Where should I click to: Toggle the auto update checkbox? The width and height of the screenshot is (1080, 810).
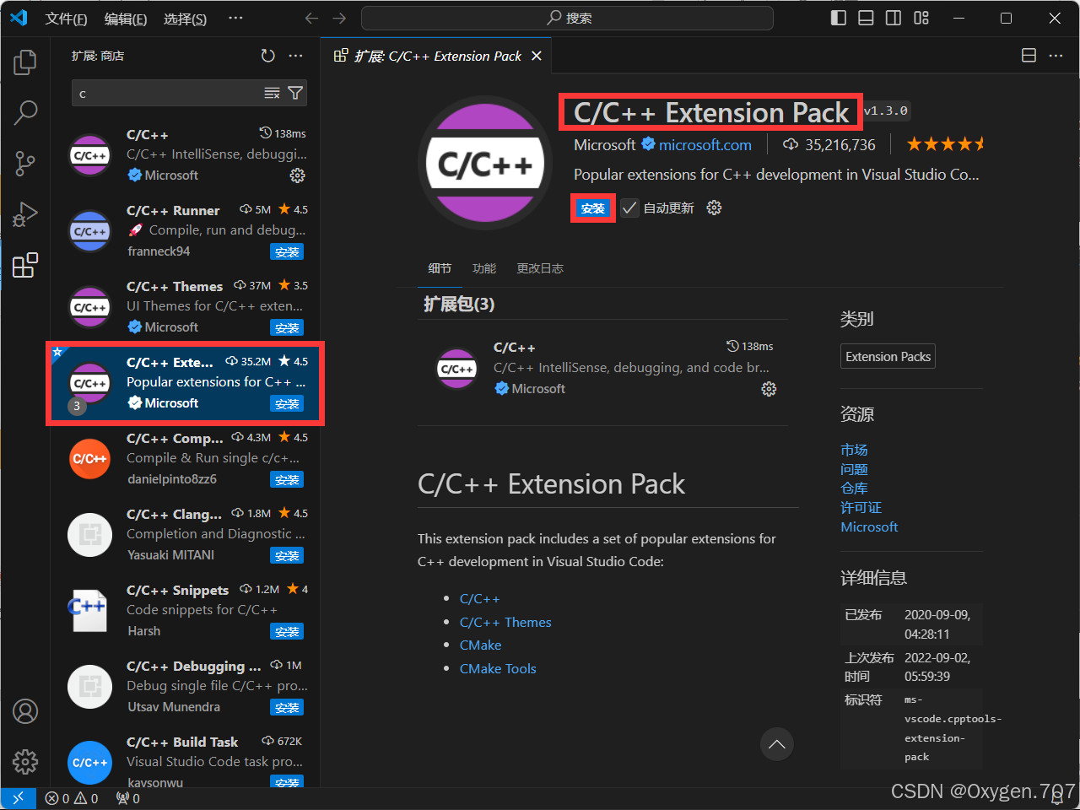click(x=629, y=208)
